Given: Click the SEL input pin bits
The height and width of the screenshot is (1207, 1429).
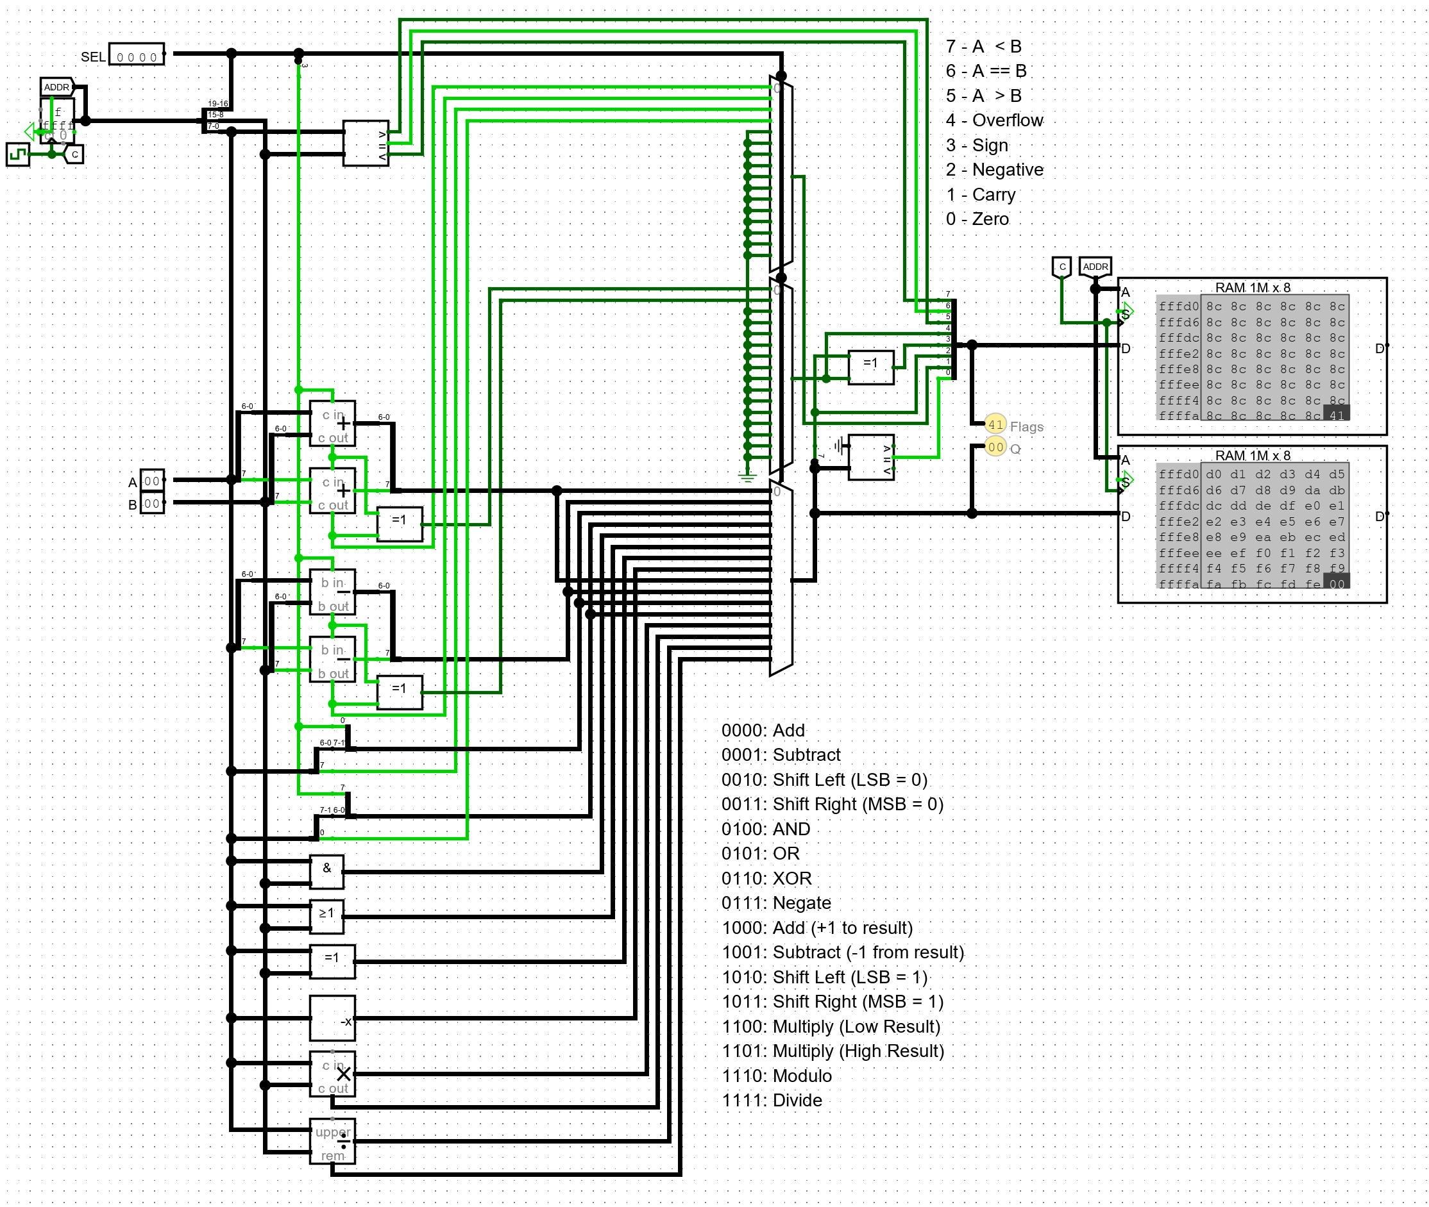Looking at the screenshot, I should point(136,54).
